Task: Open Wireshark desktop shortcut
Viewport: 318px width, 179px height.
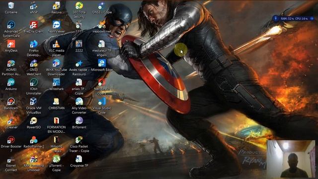Action: tap(56, 82)
